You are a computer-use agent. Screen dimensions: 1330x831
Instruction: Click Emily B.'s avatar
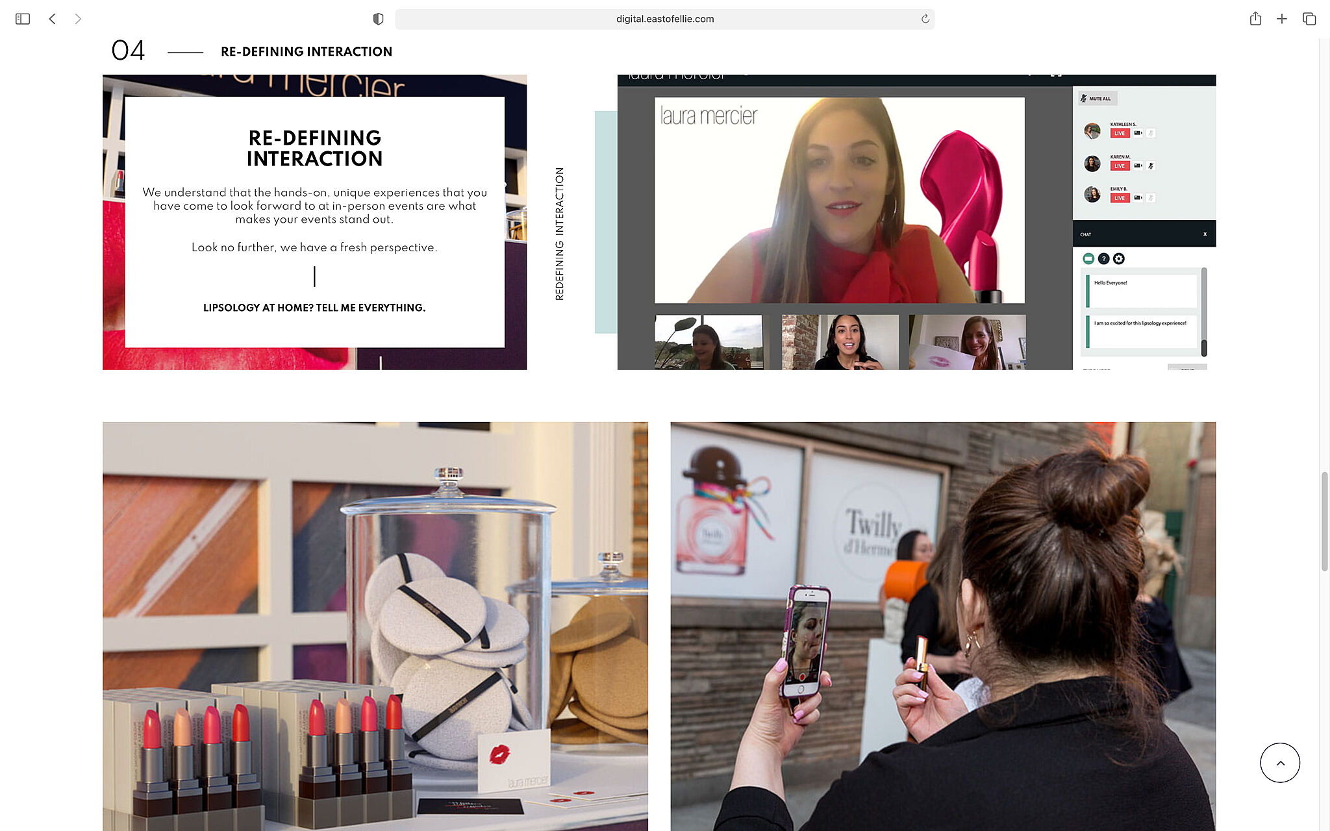coord(1092,194)
